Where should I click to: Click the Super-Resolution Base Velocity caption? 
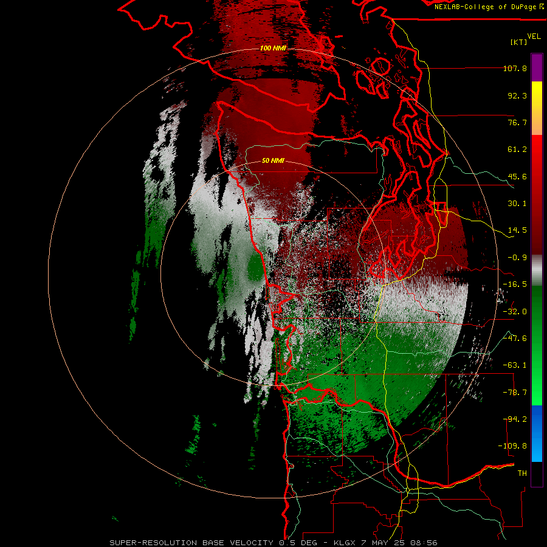pos(273,543)
